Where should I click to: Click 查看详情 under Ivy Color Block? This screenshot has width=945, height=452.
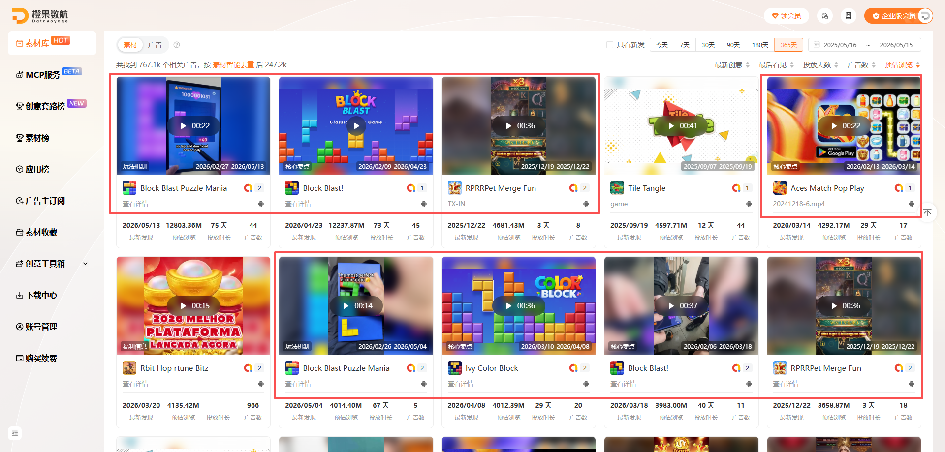461,384
